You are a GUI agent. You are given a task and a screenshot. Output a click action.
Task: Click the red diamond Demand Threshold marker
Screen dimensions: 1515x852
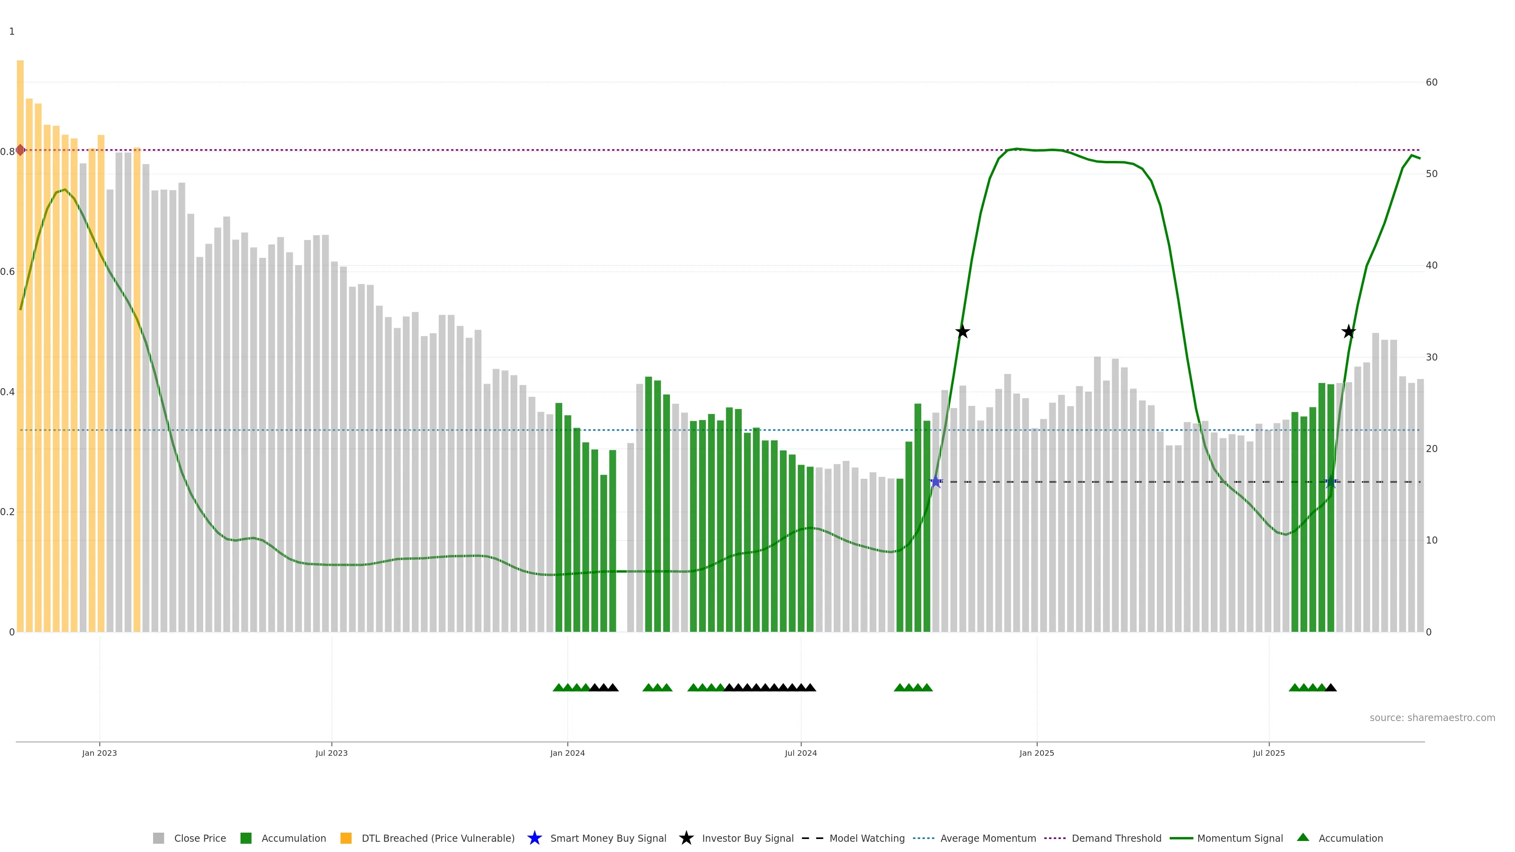coord(21,150)
